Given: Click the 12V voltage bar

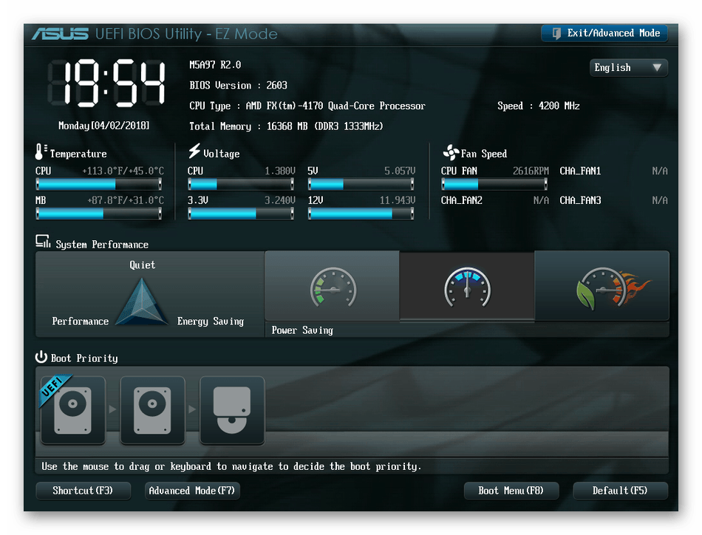Looking at the screenshot, I should (x=361, y=214).
